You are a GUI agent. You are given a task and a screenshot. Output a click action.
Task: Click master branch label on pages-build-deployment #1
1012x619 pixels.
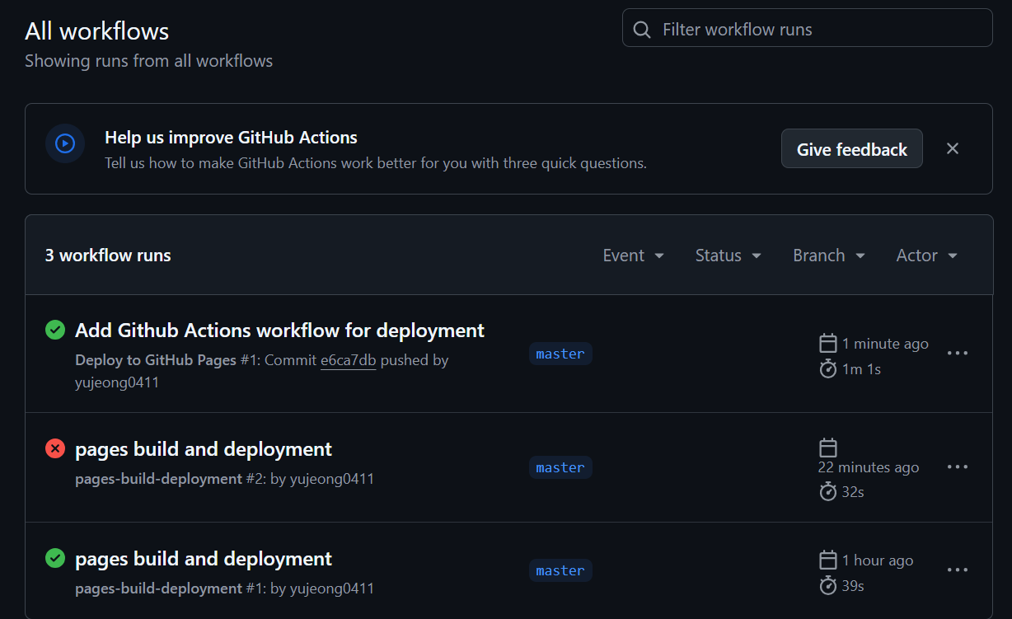click(560, 570)
